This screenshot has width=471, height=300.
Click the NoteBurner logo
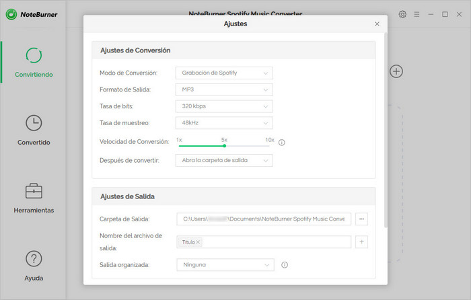tap(31, 14)
